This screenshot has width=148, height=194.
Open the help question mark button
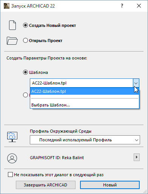(122, 6)
